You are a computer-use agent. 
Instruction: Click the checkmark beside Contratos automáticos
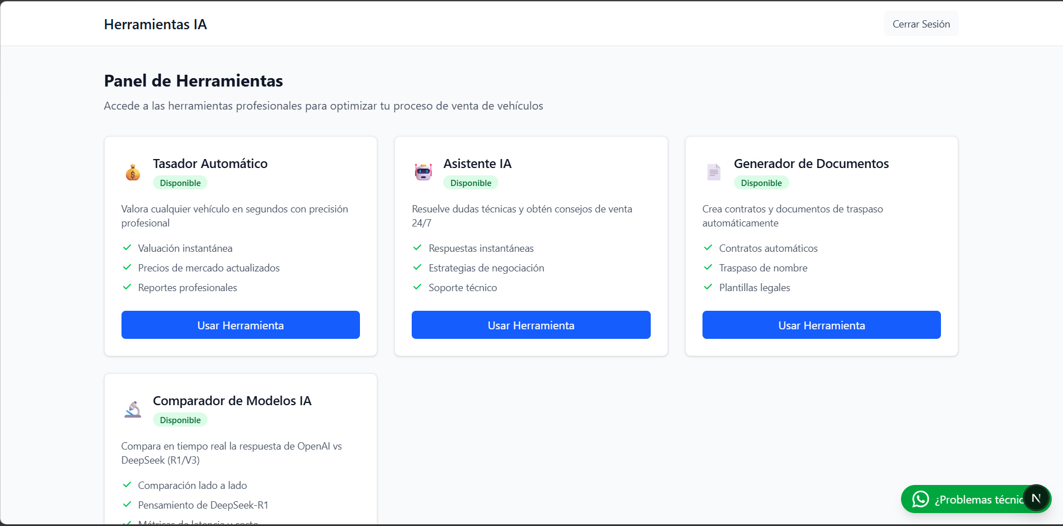coord(708,248)
